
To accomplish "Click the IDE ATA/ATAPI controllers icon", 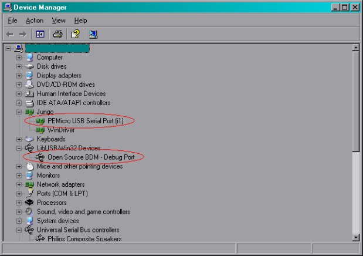I will [x=29, y=103].
